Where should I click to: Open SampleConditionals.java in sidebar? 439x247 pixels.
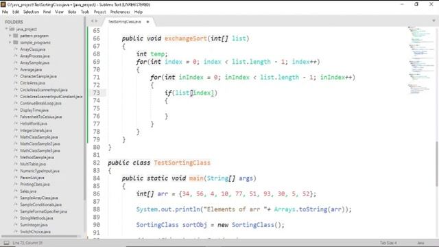(40, 204)
